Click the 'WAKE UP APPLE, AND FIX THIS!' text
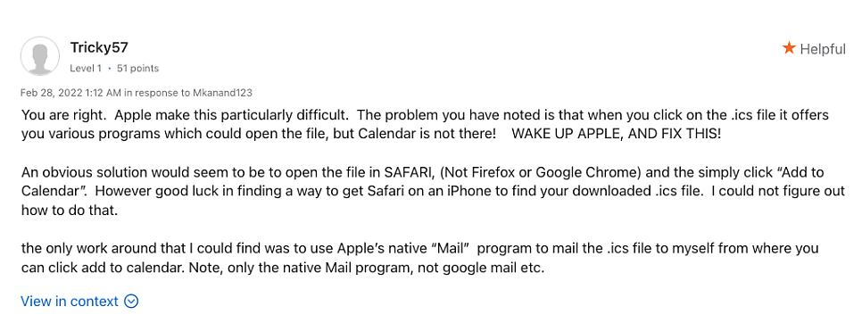The height and width of the screenshot is (323, 862). tap(616, 135)
